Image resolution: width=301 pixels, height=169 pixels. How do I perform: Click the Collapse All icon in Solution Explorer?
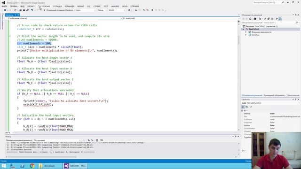[x=269, y=19]
